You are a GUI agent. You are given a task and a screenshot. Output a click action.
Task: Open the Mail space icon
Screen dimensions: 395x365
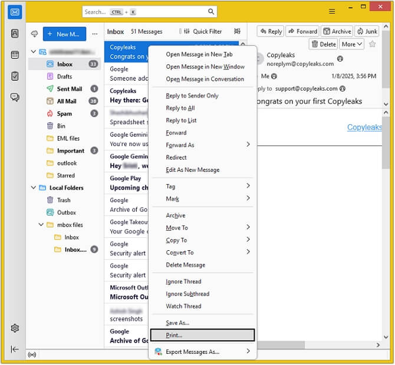click(15, 12)
